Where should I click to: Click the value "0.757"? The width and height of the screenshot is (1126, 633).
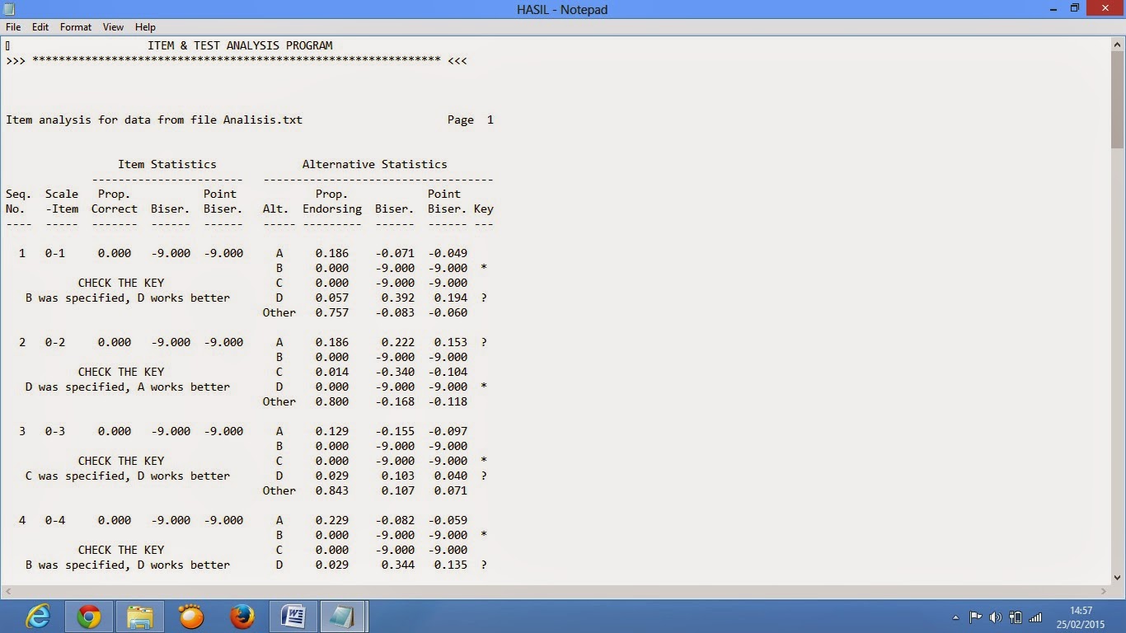pos(332,312)
